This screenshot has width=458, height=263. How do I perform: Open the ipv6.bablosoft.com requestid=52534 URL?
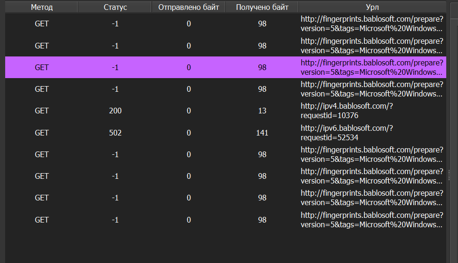coord(347,133)
